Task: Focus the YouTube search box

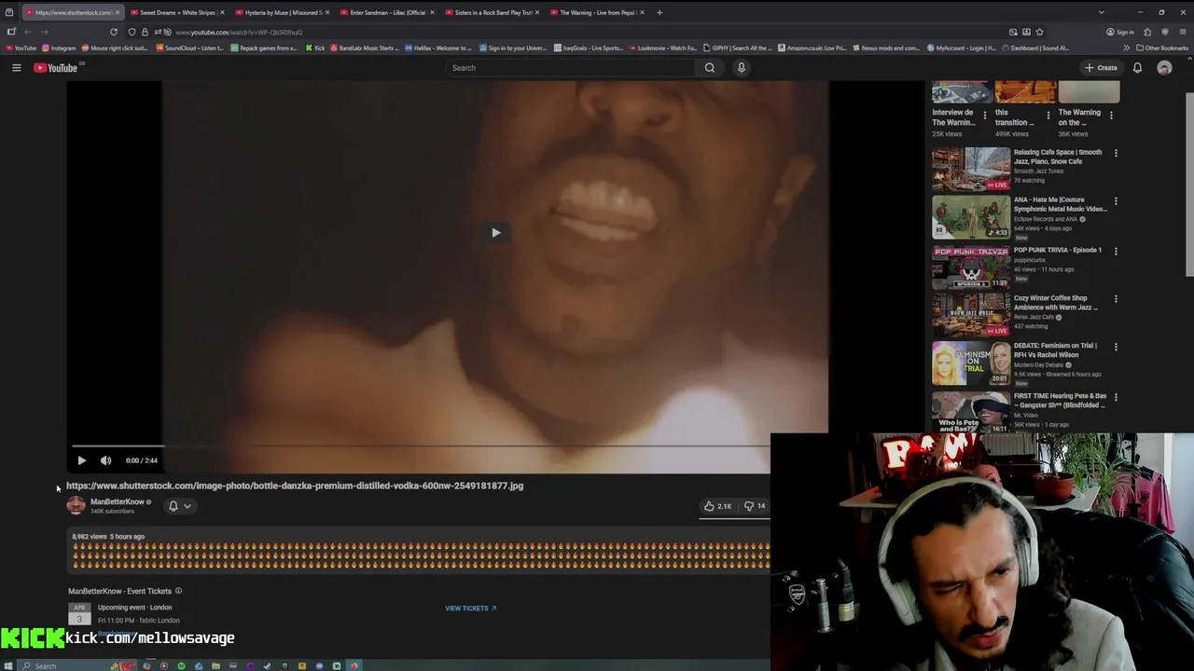Action: [569, 67]
